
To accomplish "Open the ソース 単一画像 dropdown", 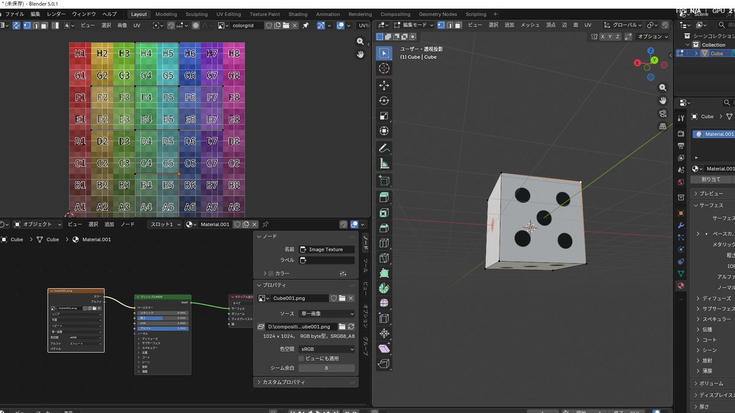I will pyautogui.click(x=326, y=313).
